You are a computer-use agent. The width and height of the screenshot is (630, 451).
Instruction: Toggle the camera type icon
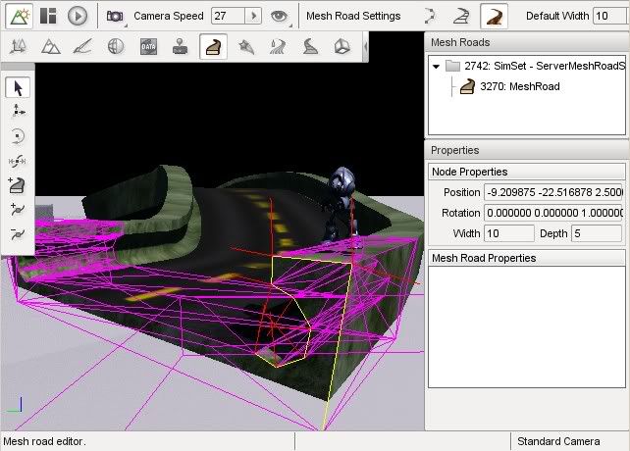(115, 16)
